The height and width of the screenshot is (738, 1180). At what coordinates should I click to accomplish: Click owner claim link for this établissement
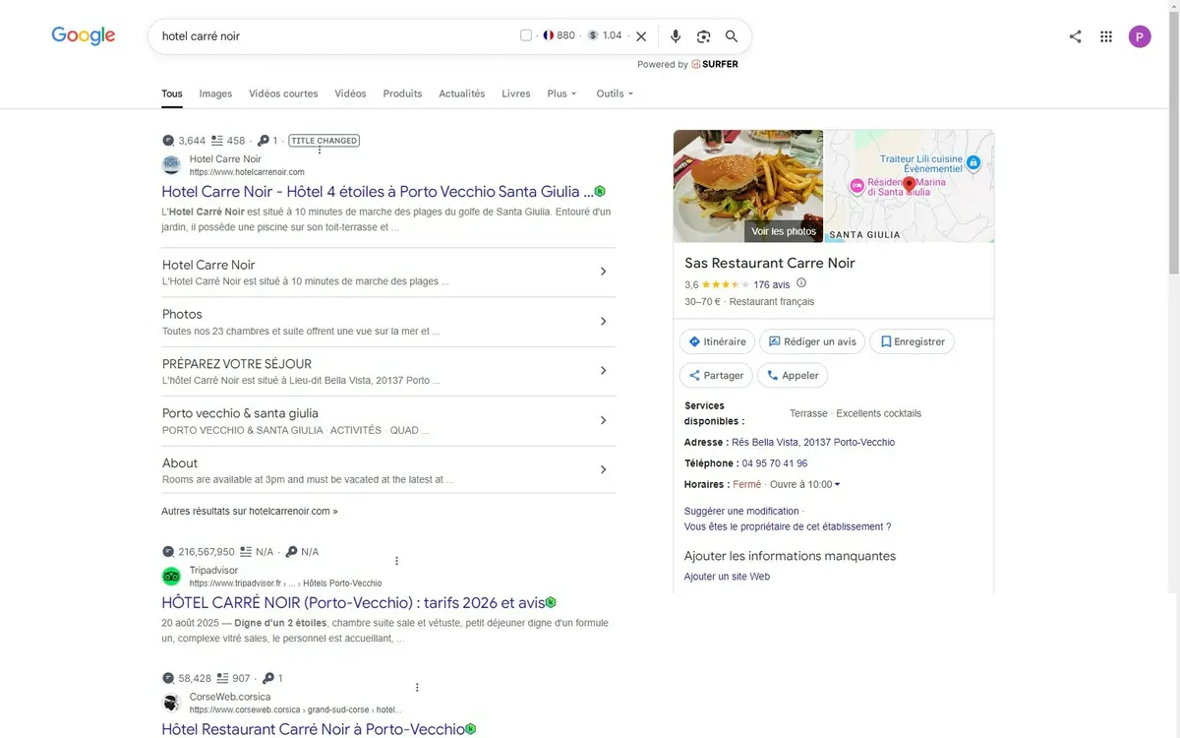[x=788, y=526]
